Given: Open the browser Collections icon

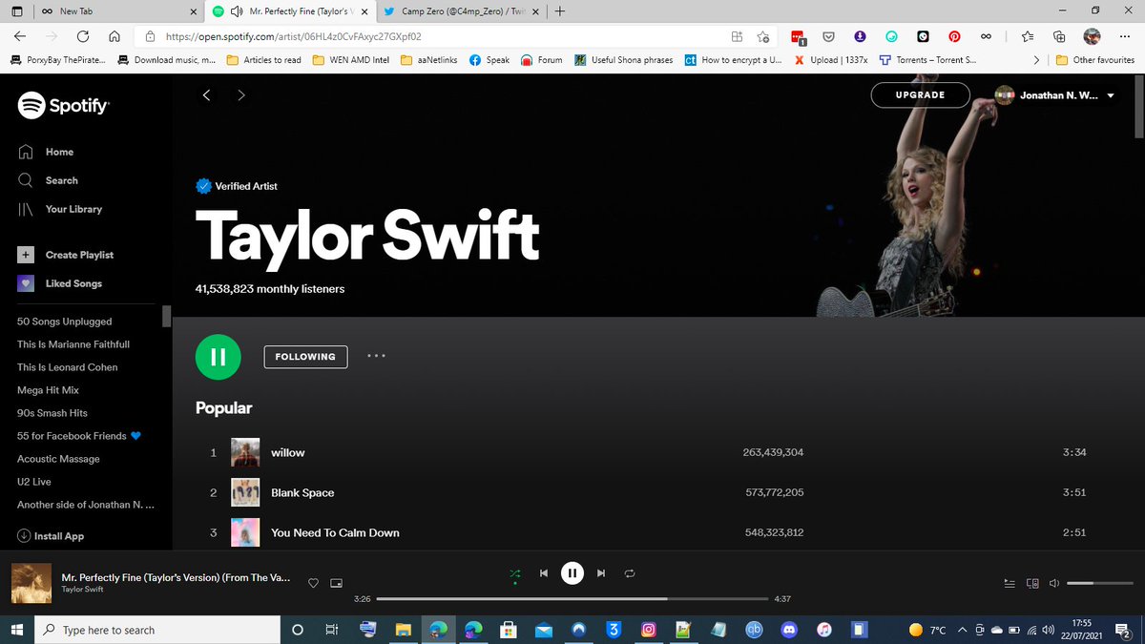Looking at the screenshot, I should point(1059,36).
